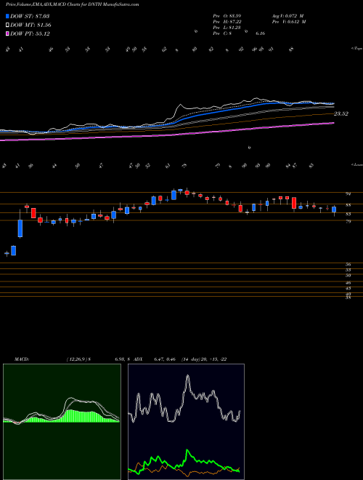Viewport: 363px width, 480px height.
Task: Click the white DOW MT legend swatch
Action: tap(8, 25)
